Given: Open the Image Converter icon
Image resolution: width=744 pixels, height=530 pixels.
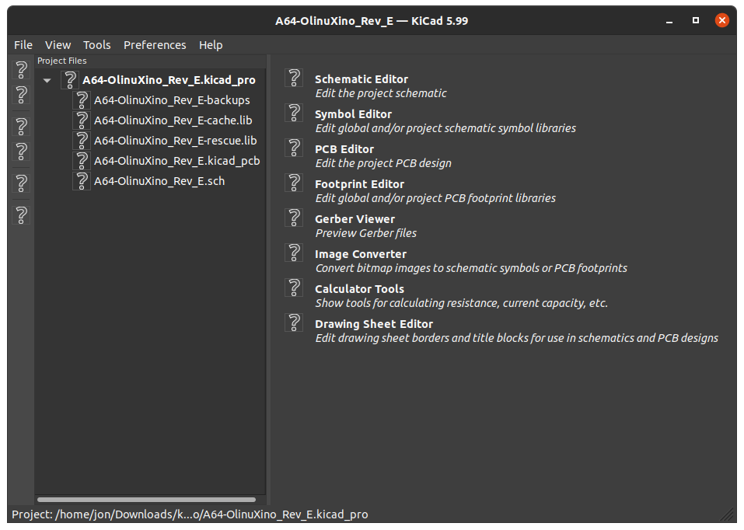Looking at the screenshot, I should point(295,253).
